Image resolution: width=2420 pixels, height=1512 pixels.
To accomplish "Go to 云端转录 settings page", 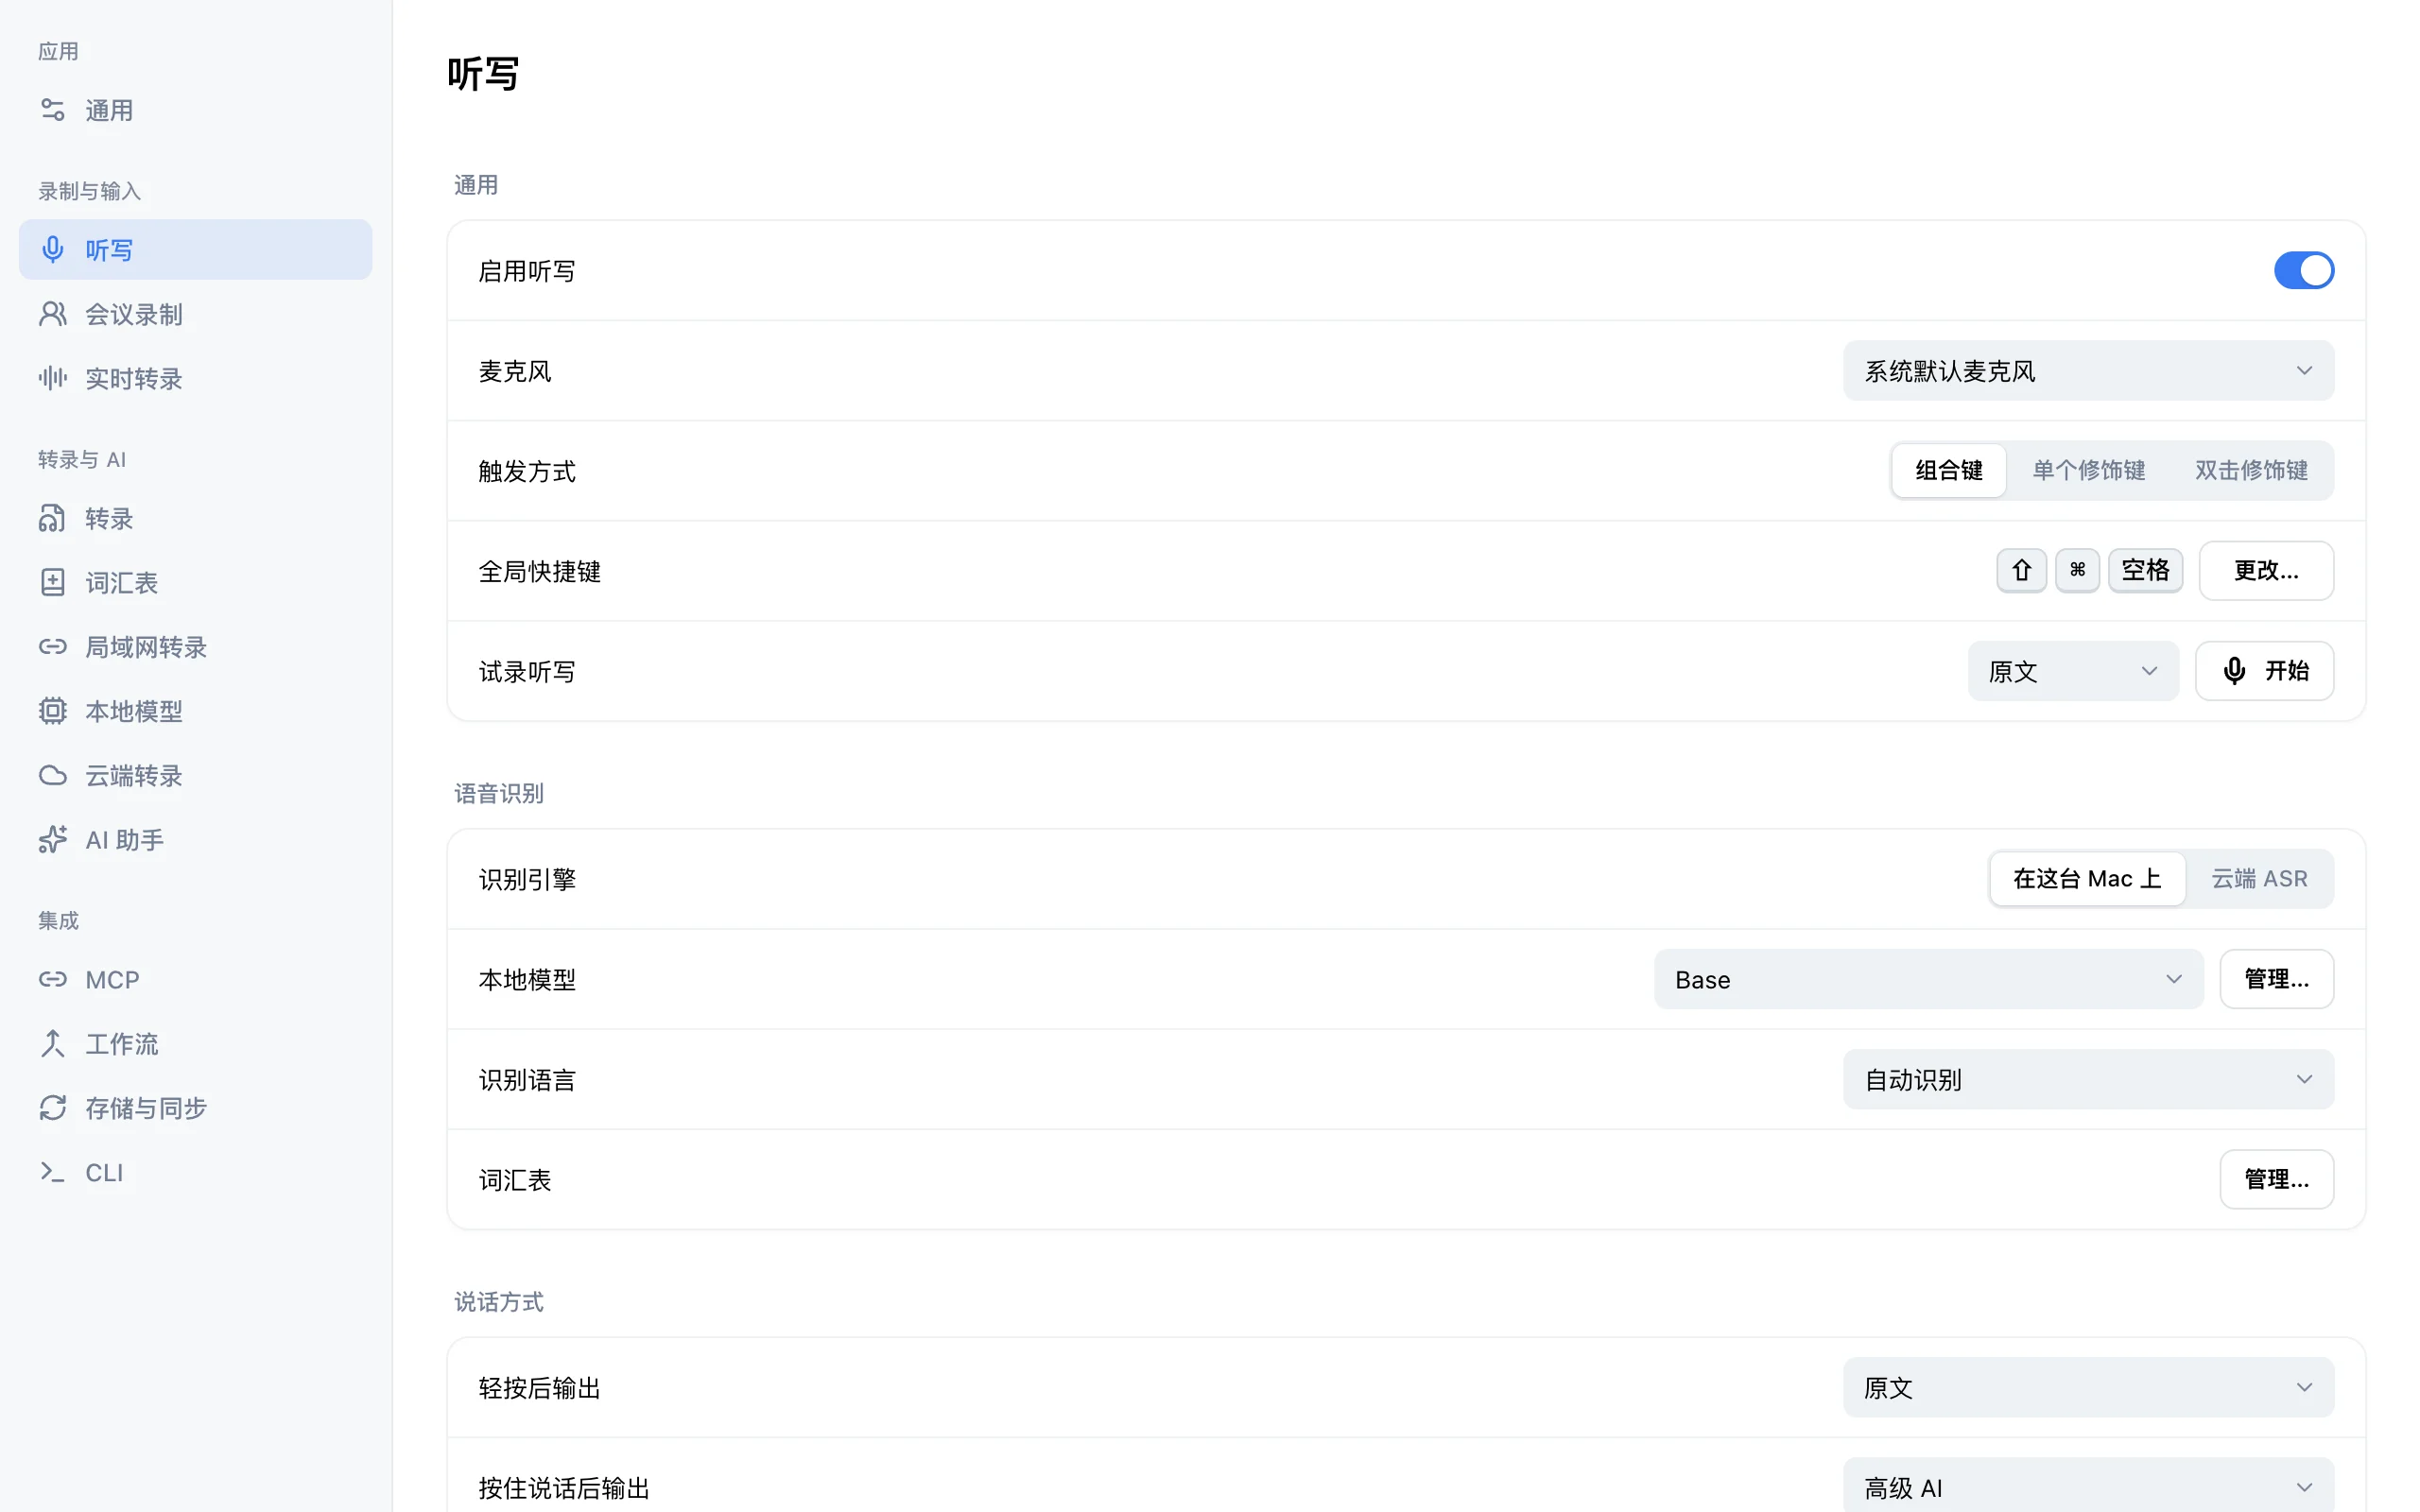I will click(195, 775).
